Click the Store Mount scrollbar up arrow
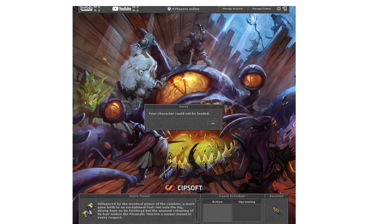 pos(197,200)
